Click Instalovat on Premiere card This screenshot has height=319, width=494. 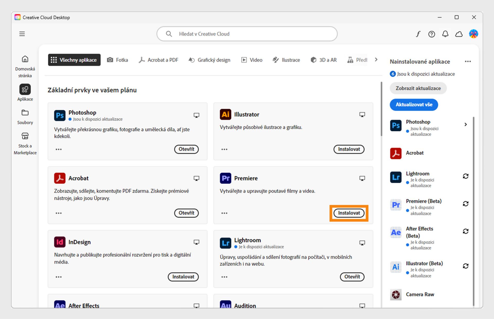(349, 213)
